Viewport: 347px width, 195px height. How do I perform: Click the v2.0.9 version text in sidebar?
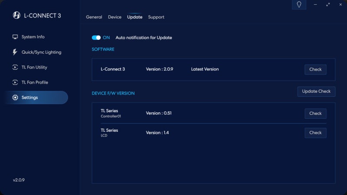(19, 180)
